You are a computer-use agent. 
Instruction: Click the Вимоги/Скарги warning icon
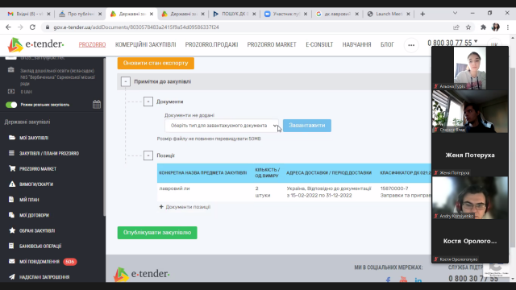click(x=12, y=184)
